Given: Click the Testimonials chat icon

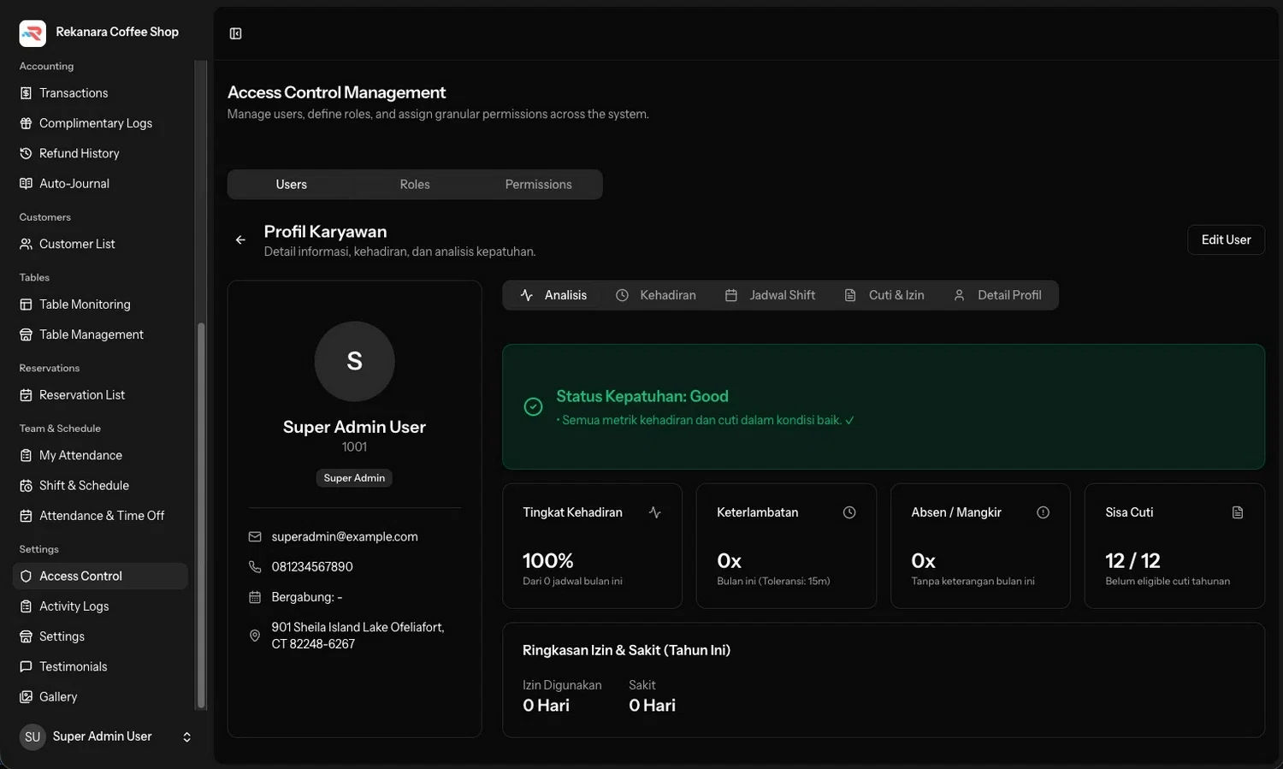Looking at the screenshot, I should 26,666.
